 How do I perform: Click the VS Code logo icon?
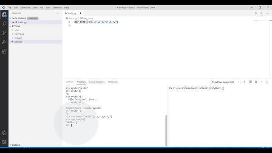point(3,8)
